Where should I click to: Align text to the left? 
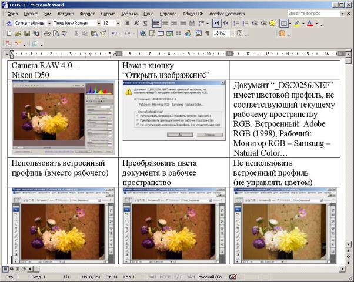click(156, 23)
